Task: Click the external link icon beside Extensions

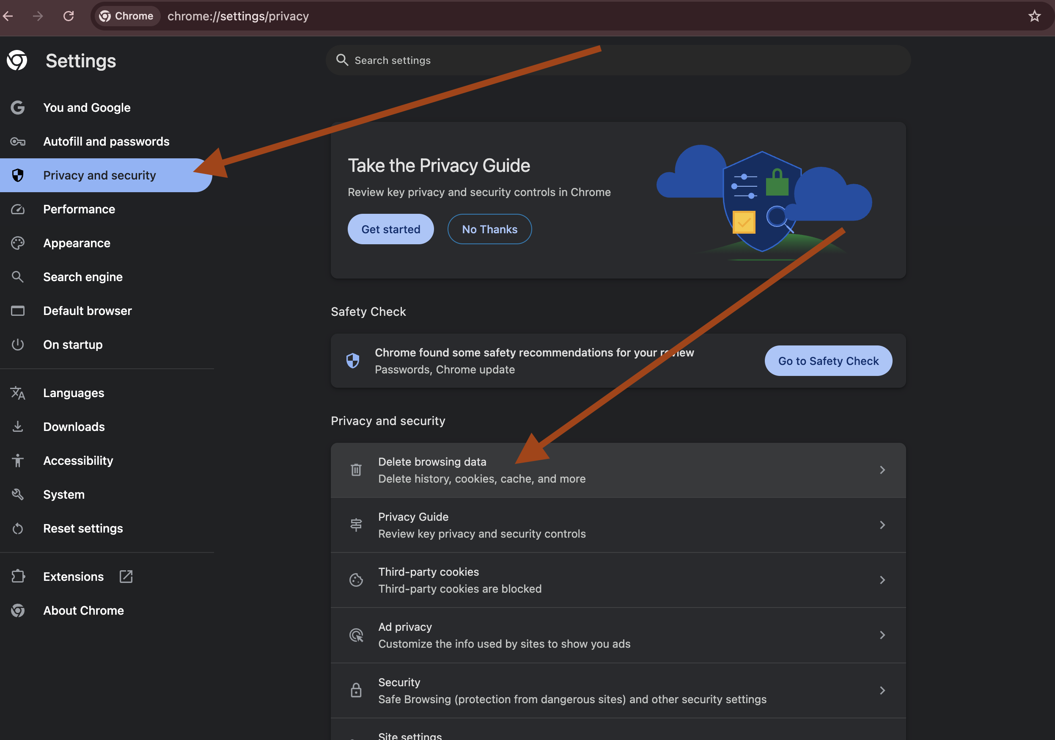Action: 126,576
